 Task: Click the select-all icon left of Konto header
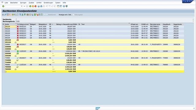tap(3, 24)
